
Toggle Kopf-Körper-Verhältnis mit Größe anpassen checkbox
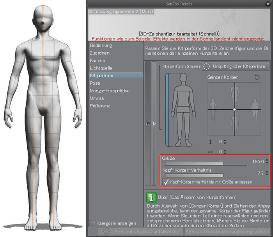(166, 182)
